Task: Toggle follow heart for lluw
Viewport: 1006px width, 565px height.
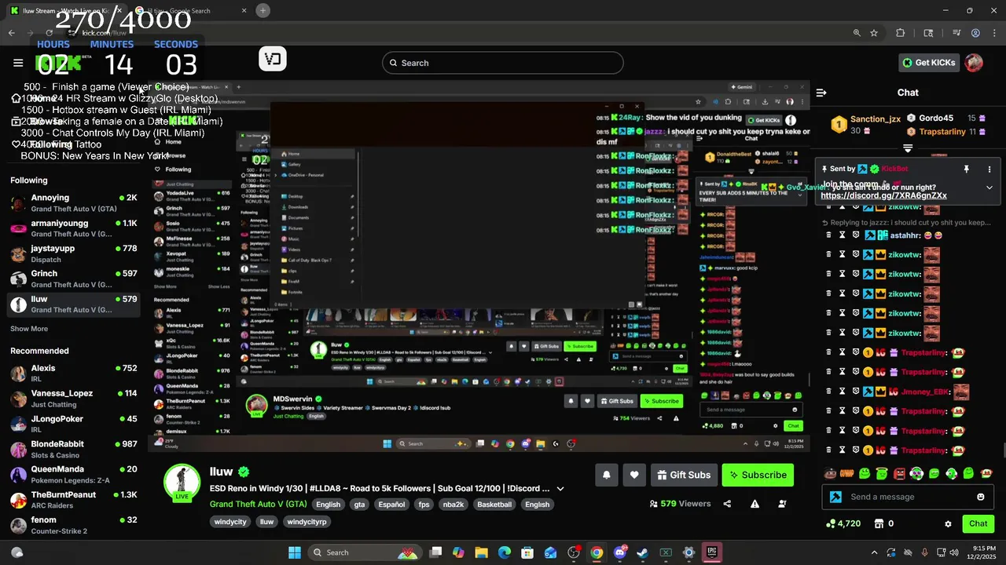Action: click(634, 475)
